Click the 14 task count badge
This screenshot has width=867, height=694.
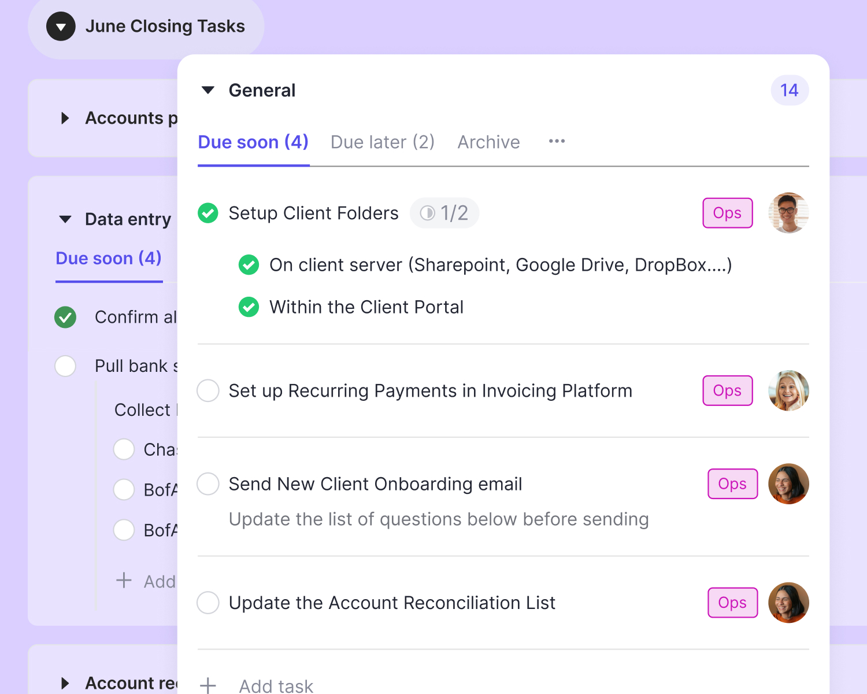[790, 90]
